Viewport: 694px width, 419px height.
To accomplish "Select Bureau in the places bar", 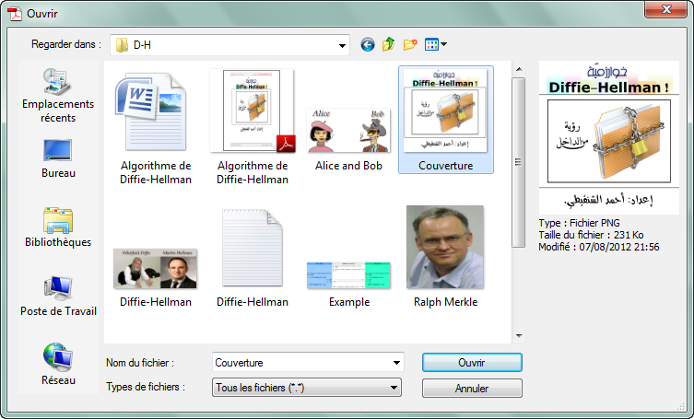I will point(58,158).
